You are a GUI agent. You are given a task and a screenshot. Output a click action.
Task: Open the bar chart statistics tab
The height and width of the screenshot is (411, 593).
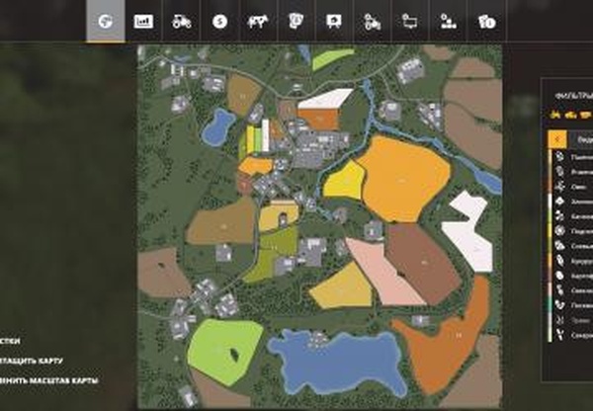[143, 22]
